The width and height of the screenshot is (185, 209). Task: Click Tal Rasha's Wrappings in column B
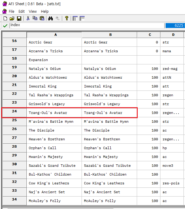pos(109,95)
